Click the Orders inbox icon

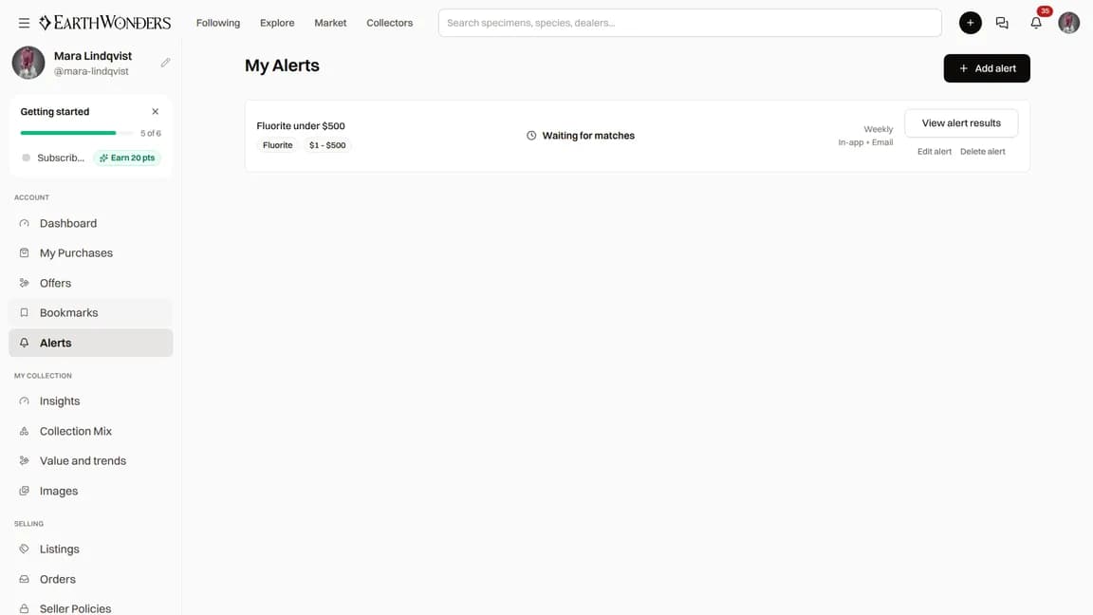click(x=25, y=579)
